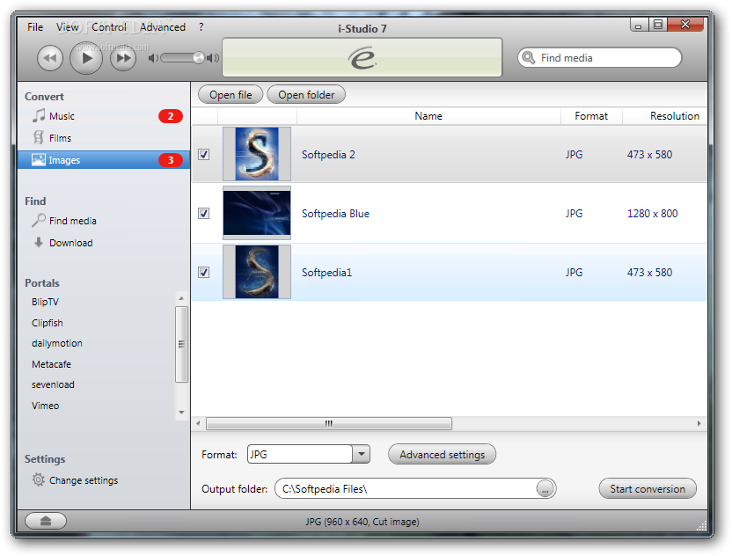Select Metacafe portal

pos(51,364)
